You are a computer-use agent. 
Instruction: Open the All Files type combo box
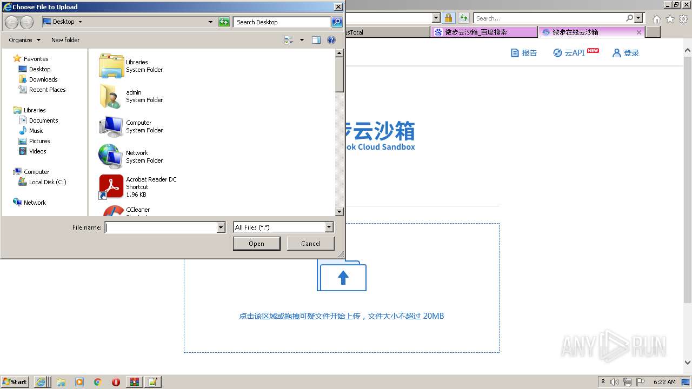pos(283,227)
